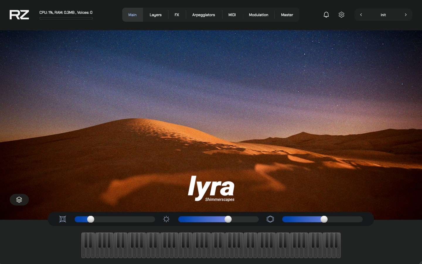Click the RZ logo

click(19, 15)
